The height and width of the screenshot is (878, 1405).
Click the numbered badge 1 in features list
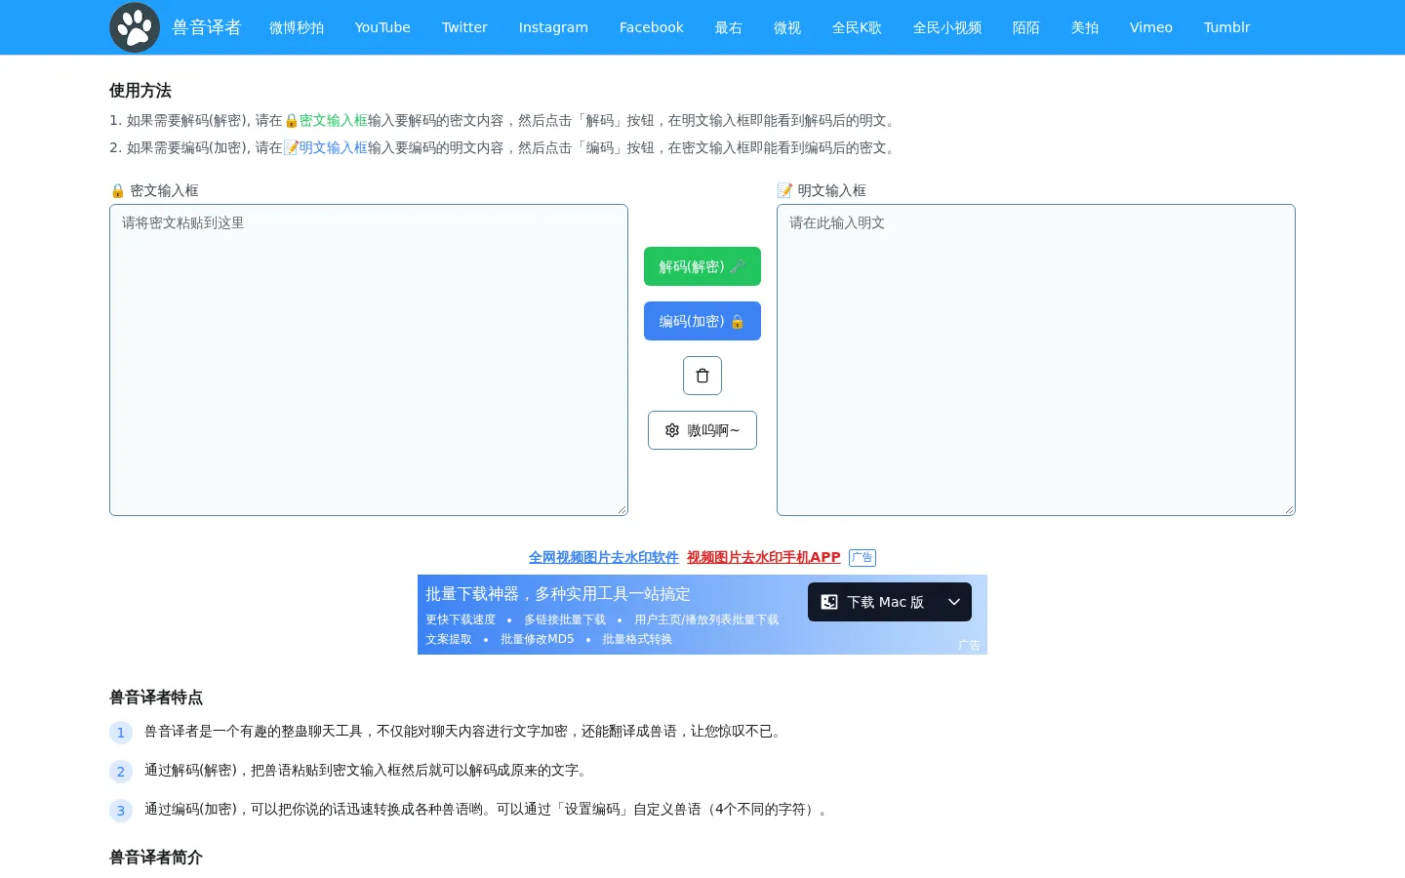point(121,733)
